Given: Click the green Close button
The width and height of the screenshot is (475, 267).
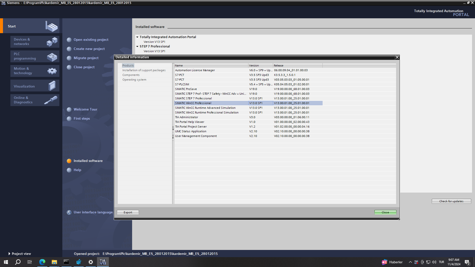Looking at the screenshot, I should (385, 212).
